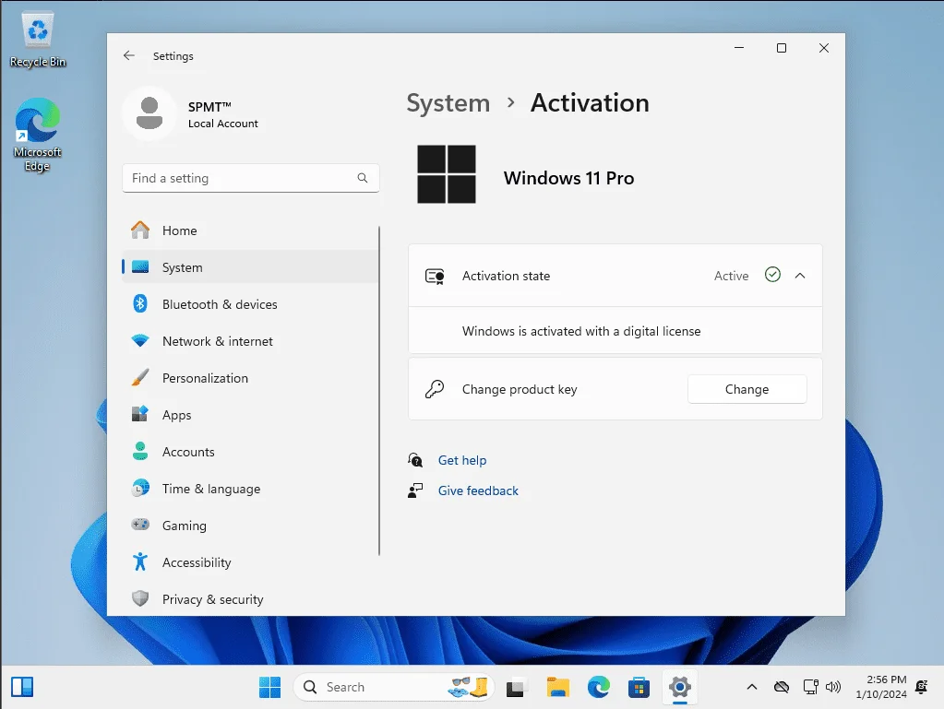
Task: Open Accessibility settings category
Action: 250,561
